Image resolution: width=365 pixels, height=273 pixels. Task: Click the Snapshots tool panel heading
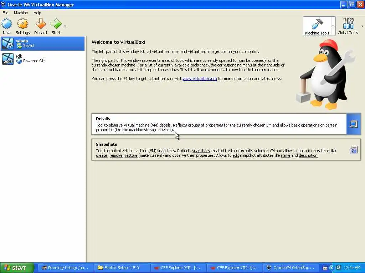(106, 144)
